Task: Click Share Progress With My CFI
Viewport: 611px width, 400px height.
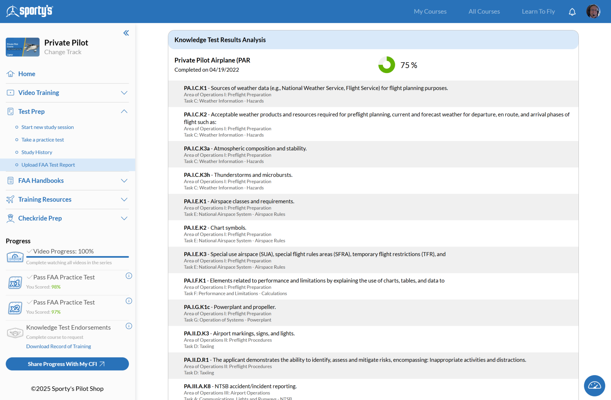Action: (x=67, y=364)
